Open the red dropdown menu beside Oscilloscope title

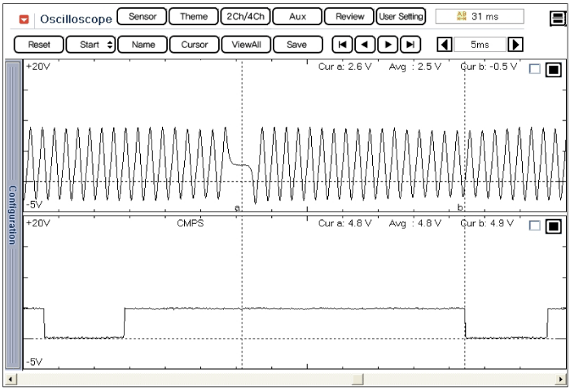coord(24,19)
